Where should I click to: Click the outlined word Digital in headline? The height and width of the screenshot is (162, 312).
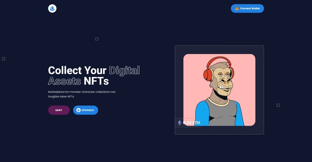coord(124,71)
